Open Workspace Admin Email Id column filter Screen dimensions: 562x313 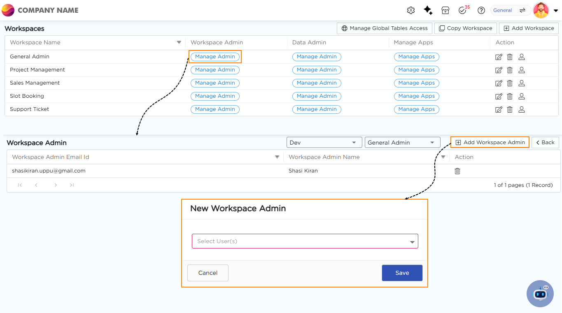[277, 157]
